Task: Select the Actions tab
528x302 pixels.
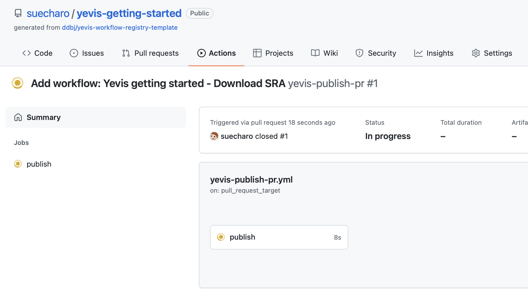Action: [x=216, y=53]
